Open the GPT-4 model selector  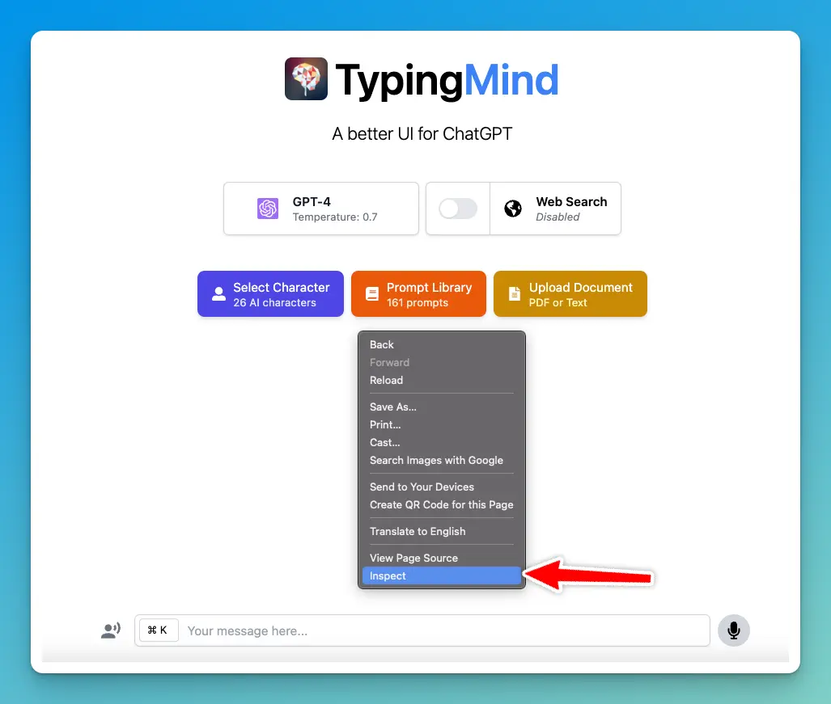[x=321, y=209]
